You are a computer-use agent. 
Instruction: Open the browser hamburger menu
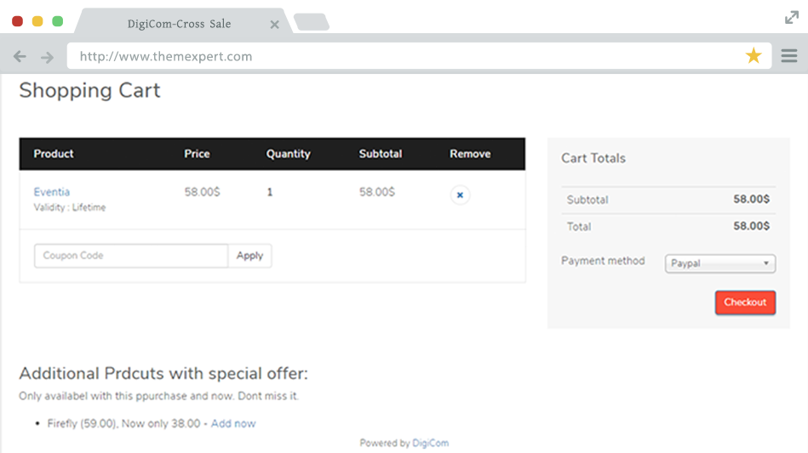click(789, 55)
